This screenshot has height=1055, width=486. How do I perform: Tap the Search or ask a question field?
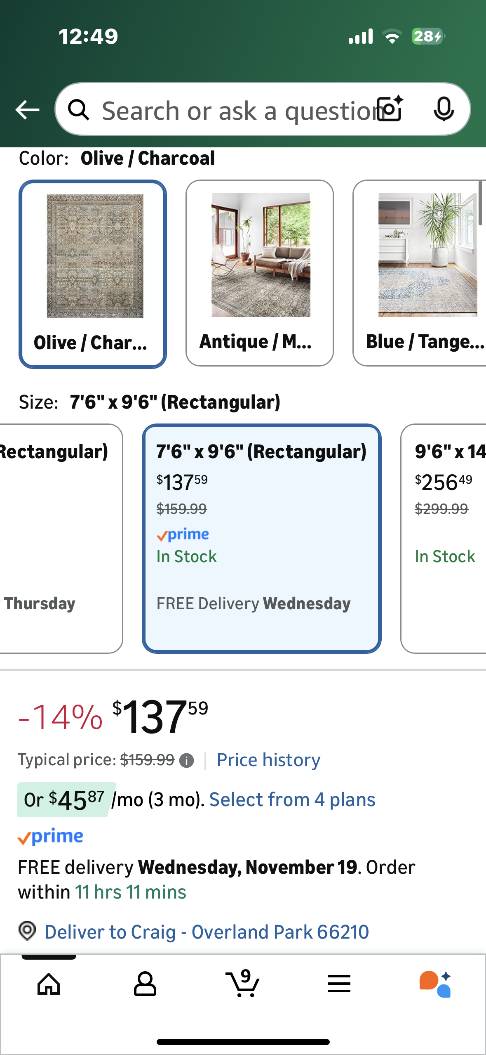point(235,111)
